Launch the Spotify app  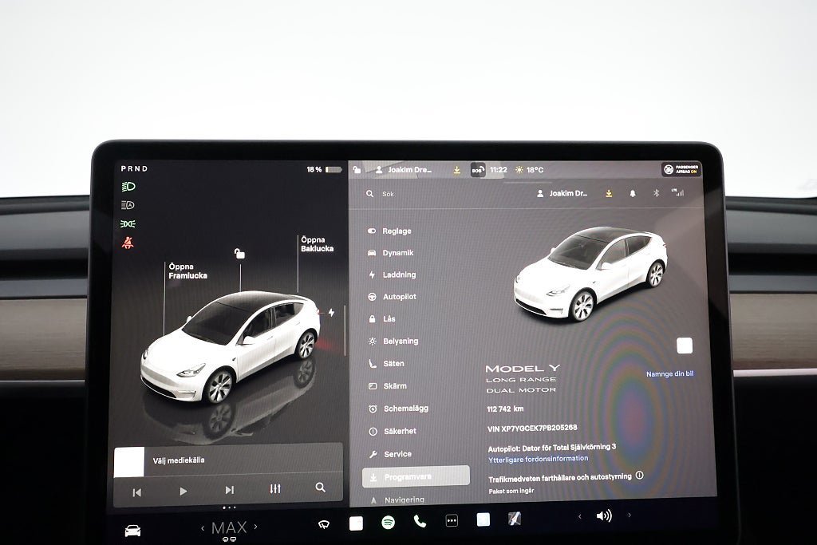click(389, 522)
